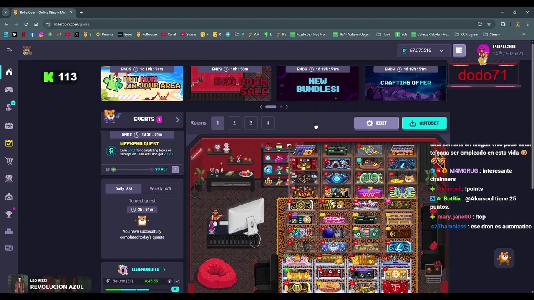Open the Studio YouTube bookmark
The height and width of the screenshot is (300, 534).
(x=188, y=34)
